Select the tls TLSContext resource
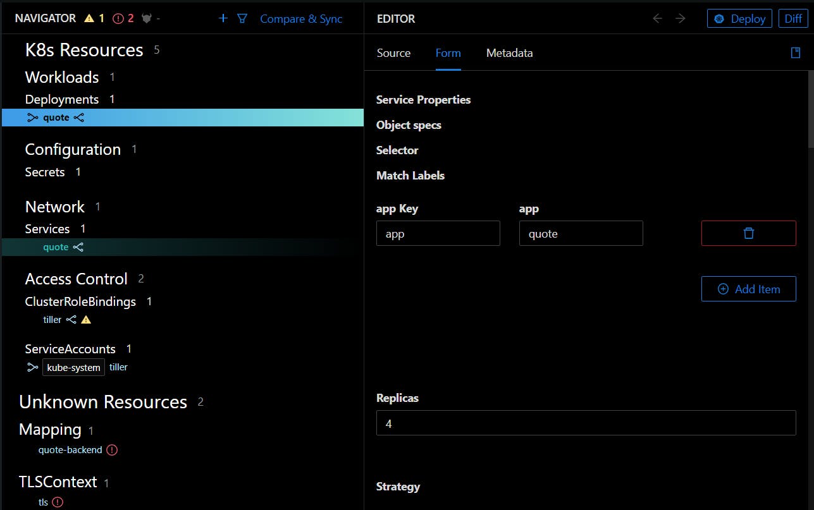This screenshot has width=814, height=510. 43,502
